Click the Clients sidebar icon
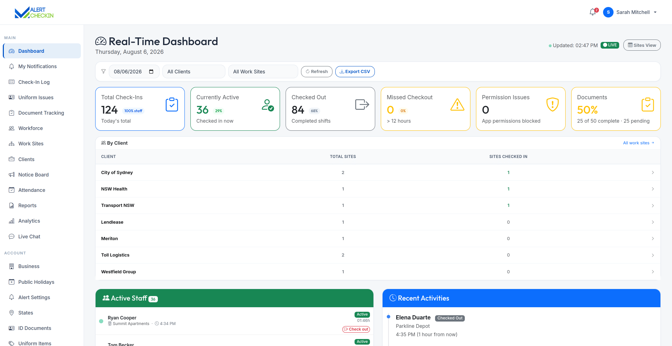This screenshot has height=346, width=672. pos(12,159)
